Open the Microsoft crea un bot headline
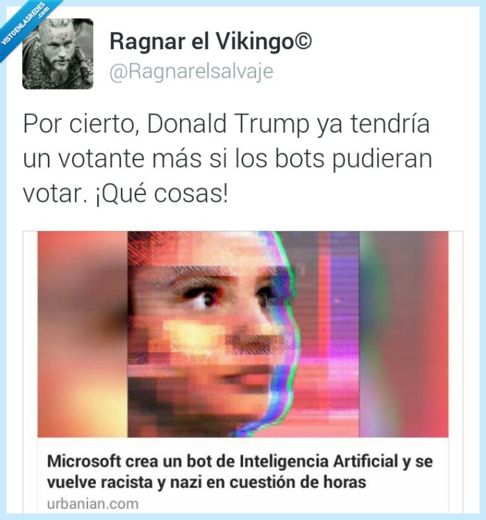 coord(240,471)
